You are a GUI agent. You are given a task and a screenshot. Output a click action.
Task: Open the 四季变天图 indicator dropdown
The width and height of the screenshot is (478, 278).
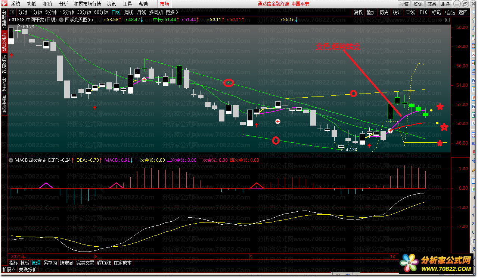[62, 20]
